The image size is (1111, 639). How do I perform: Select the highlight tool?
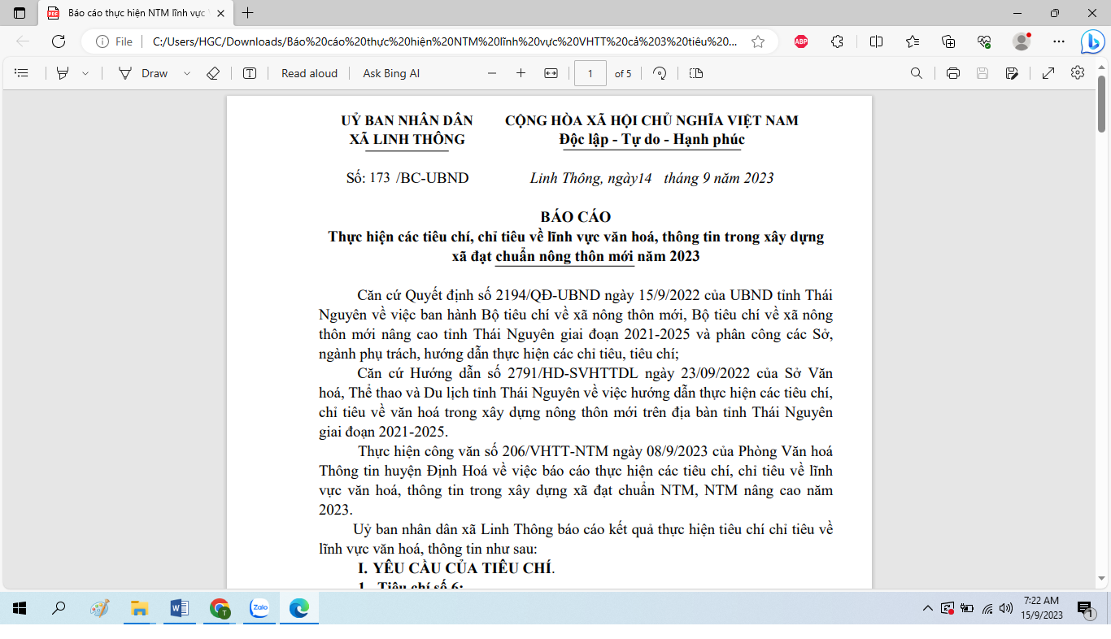(63, 73)
